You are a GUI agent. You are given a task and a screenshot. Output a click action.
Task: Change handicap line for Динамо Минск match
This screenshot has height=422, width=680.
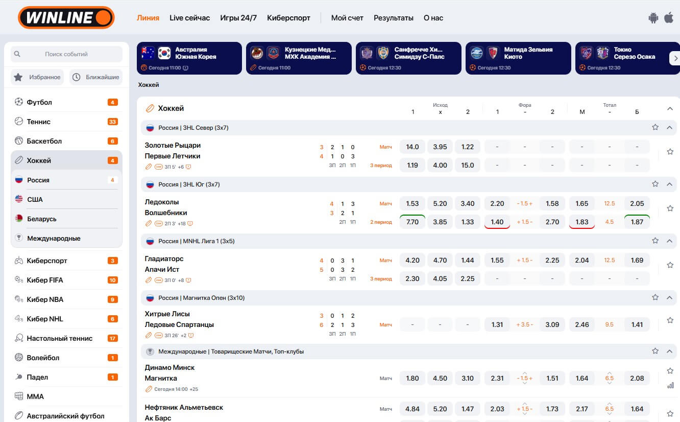coord(525,379)
